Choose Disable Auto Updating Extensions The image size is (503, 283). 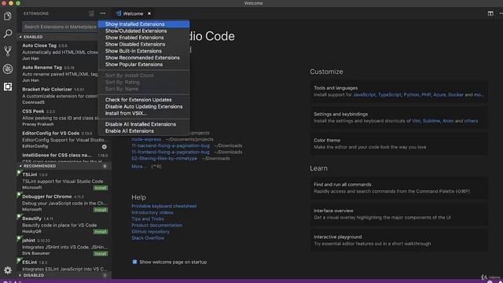144,107
